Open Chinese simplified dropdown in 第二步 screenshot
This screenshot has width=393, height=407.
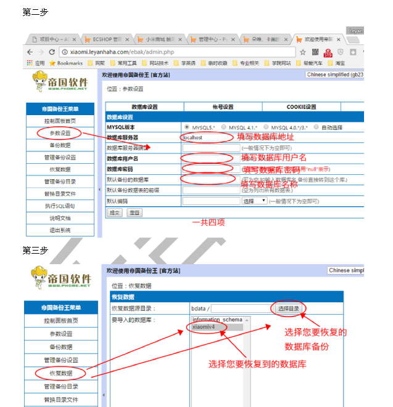(334, 75)
